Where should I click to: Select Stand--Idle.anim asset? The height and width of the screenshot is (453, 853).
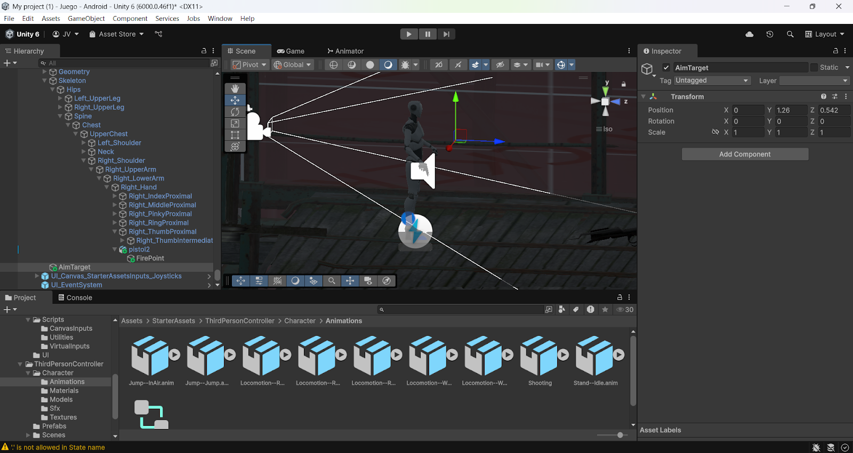coord(596,361)
